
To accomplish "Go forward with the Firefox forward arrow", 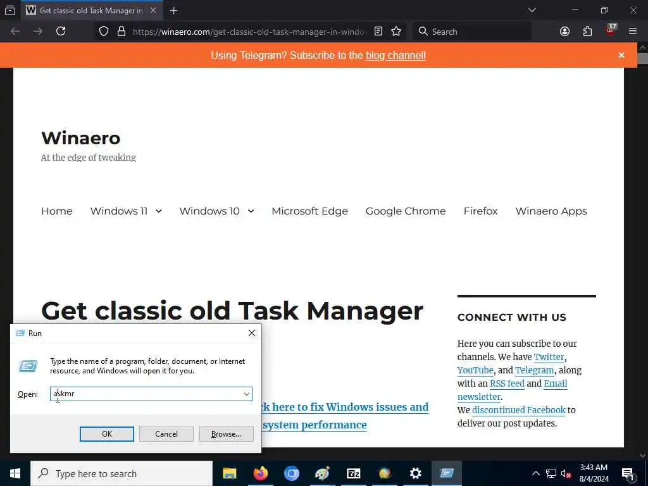I will click(x=37, y=32).
